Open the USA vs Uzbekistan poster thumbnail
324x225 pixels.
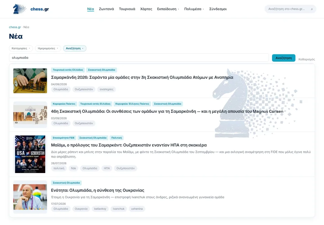pyautogui.click(x=30, y=154)
